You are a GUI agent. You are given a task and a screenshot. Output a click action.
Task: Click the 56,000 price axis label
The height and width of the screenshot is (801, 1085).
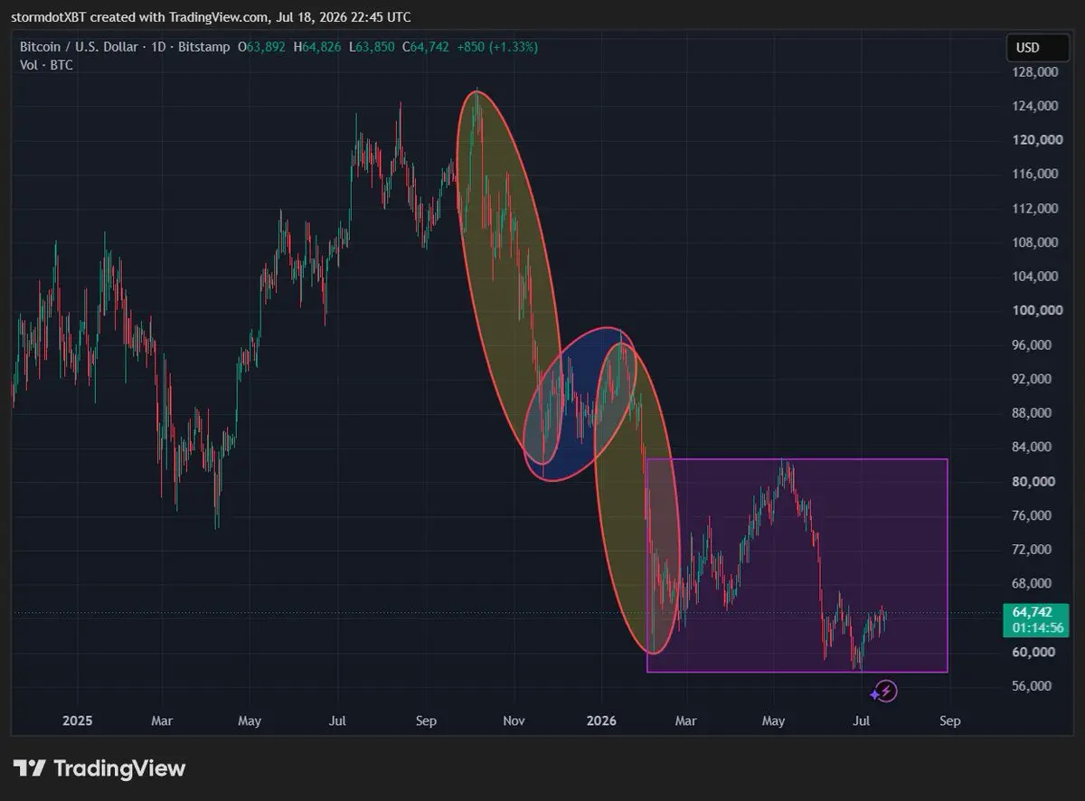point(1032,685)
